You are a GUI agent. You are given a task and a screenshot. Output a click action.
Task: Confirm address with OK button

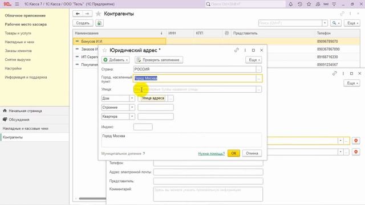pos(234,153)
